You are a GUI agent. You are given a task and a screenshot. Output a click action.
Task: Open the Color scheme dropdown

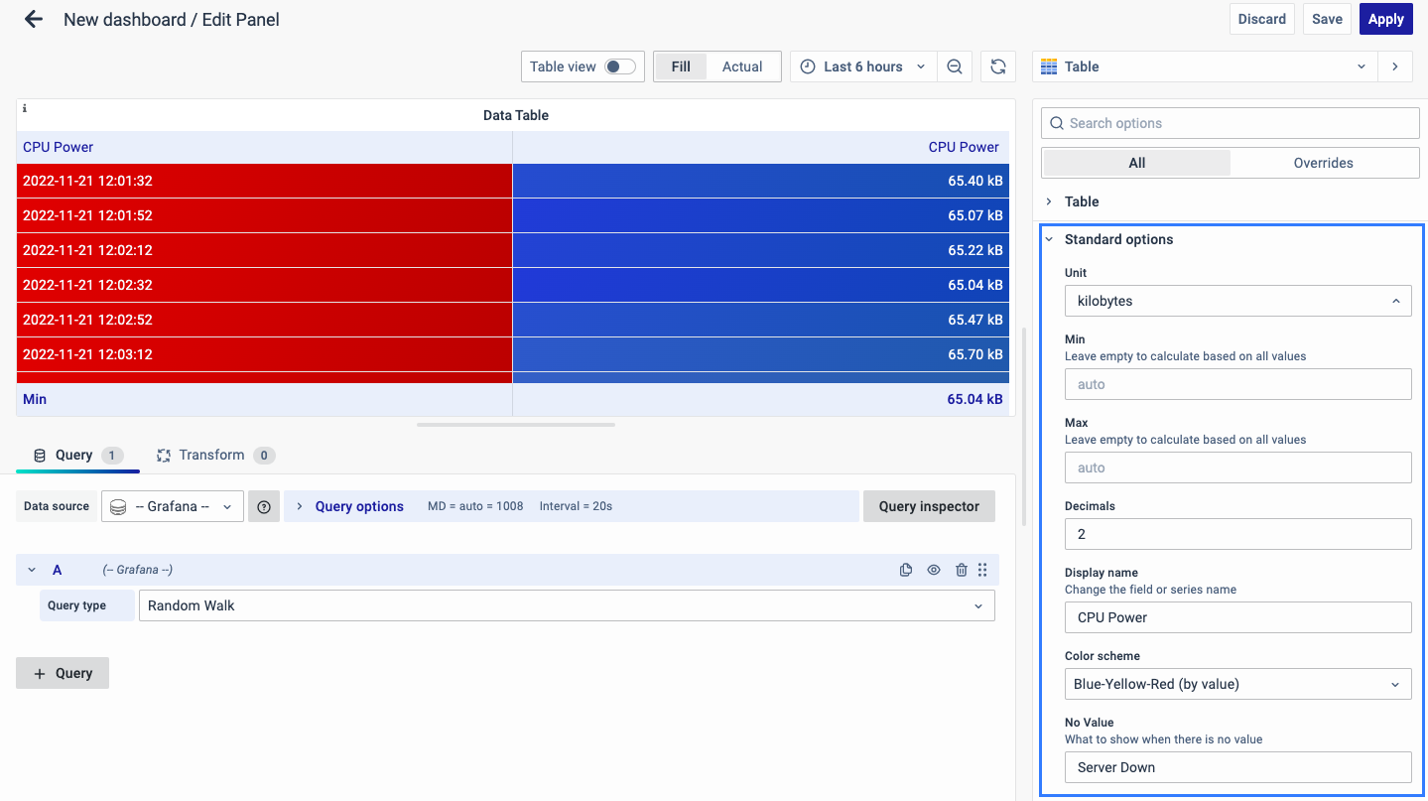(1237, 684)
